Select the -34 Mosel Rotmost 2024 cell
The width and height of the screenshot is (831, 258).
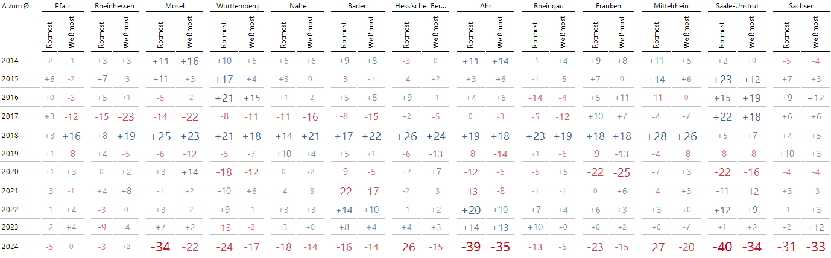point(161,247)
